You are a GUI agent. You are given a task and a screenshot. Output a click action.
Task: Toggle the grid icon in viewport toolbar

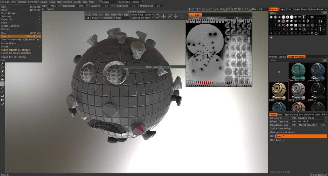pyautogui.click(x=239, y=9)
